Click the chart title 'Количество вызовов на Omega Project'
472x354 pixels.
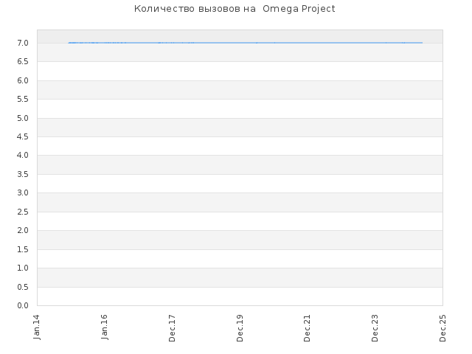235,9
